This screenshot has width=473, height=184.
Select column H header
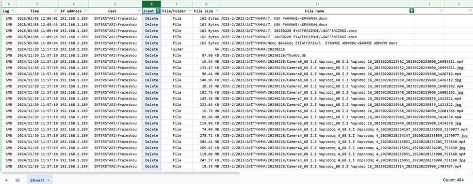pos(317,4)
